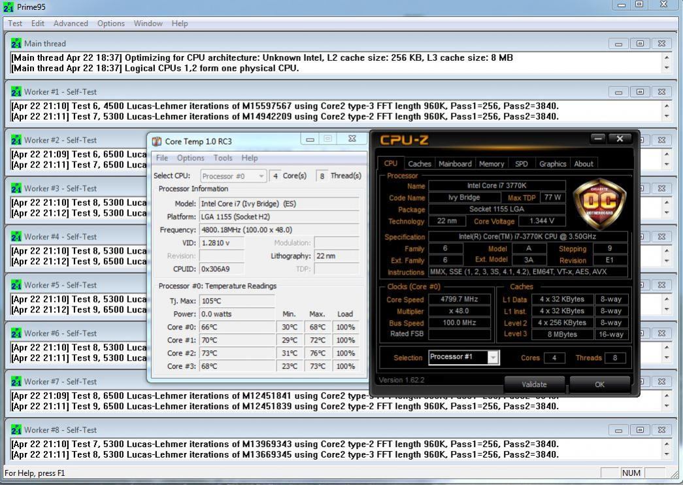The image size is (683, 485).
Task: Click the Worker #3 window icon
Action: pyautogui.click(x=16, y=188)
